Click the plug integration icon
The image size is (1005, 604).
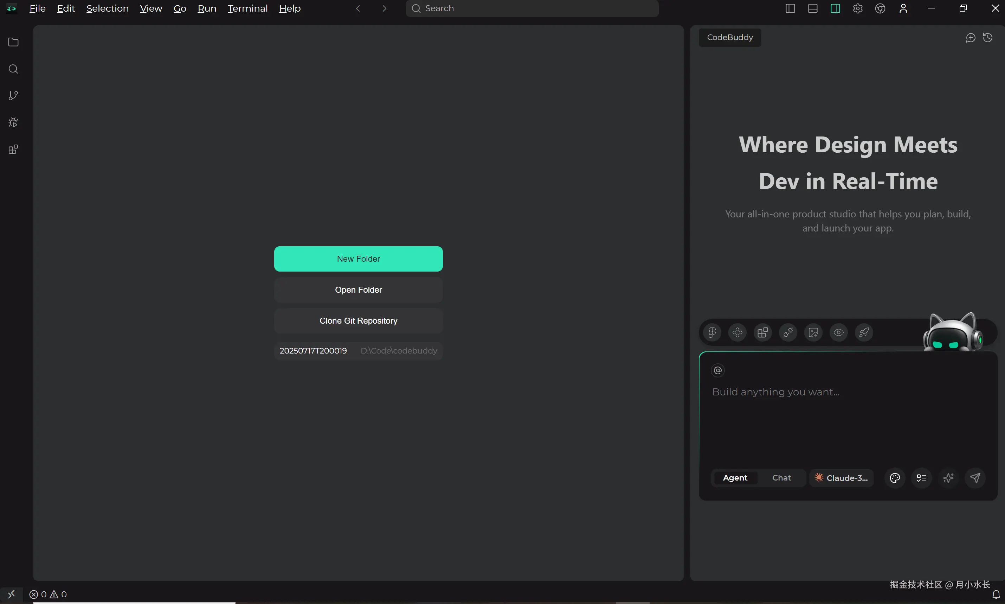(x=788, y=332)
